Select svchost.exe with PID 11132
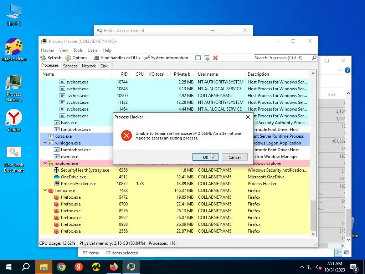Viewport: 365px width, 274px height. coord(175,102)
